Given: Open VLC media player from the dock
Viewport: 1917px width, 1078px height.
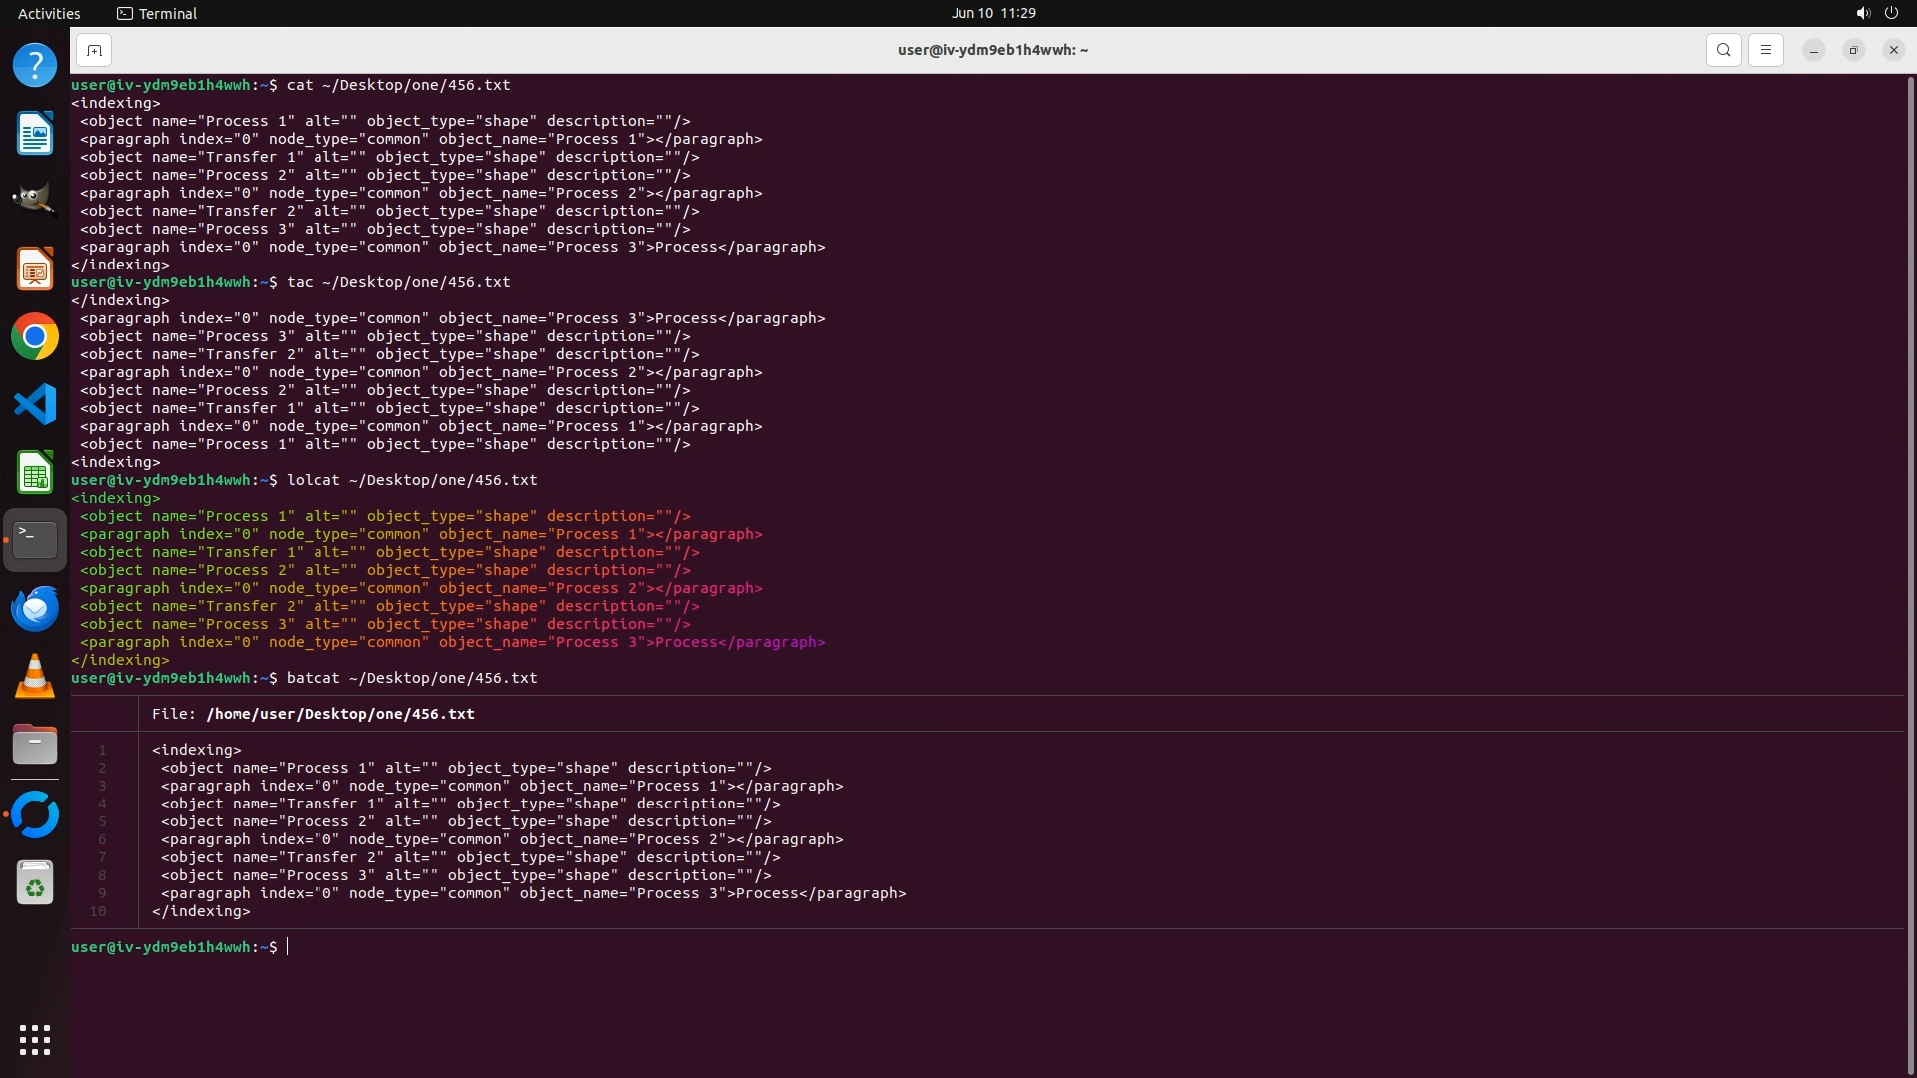Looking at the screenshot, I should (35, 677).
